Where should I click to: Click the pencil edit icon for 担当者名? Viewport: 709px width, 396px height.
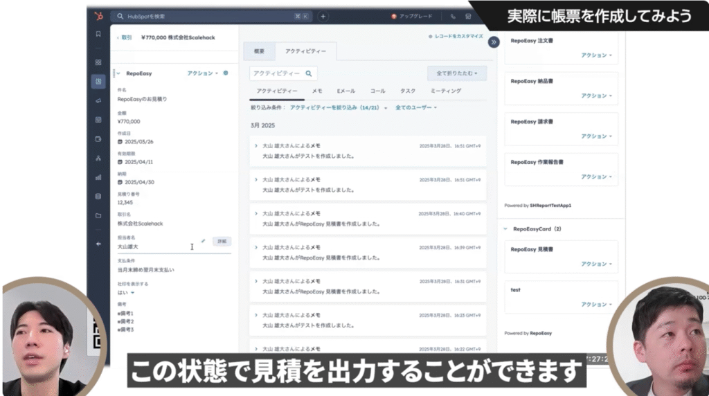tap(203, 241)
